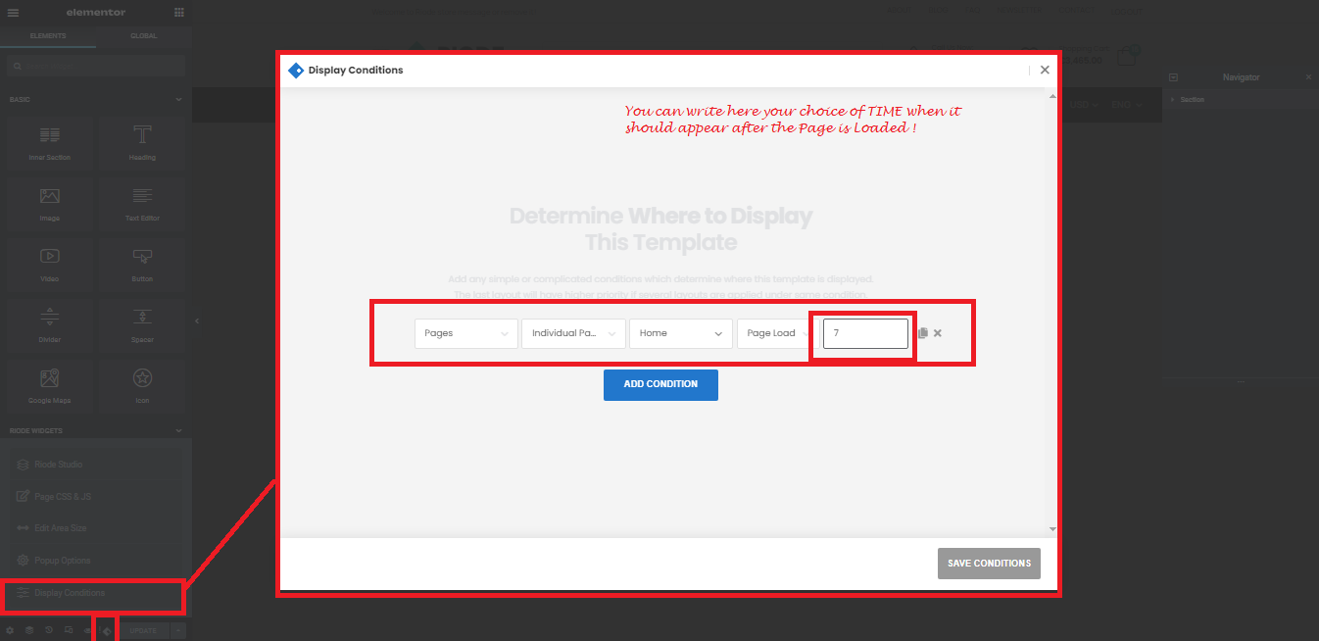The image size is (1319, 641).
Task: Select the Divider widget
Action: 50,325
